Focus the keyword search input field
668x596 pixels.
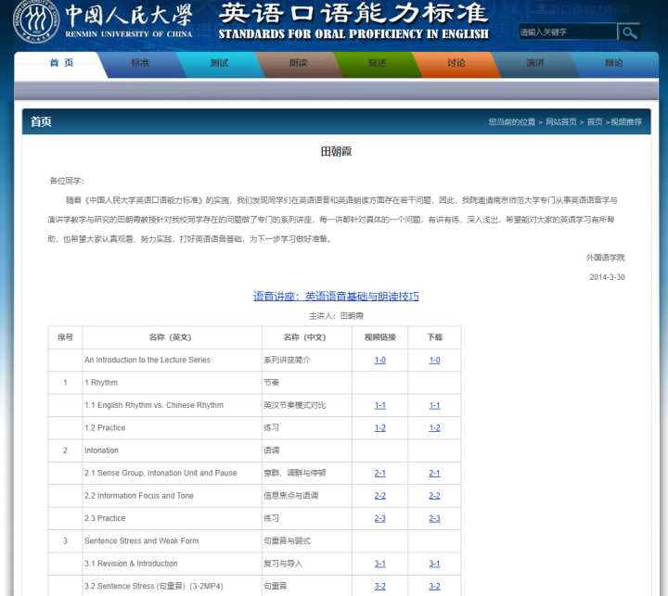[568, 32]
